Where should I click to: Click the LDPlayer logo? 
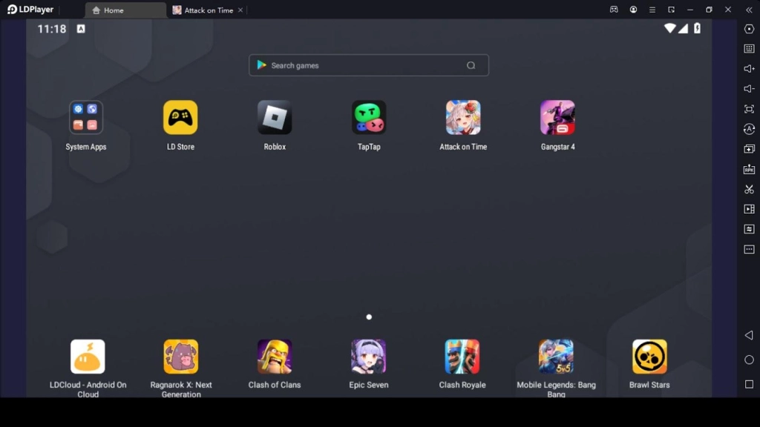(x=30, y=10)
